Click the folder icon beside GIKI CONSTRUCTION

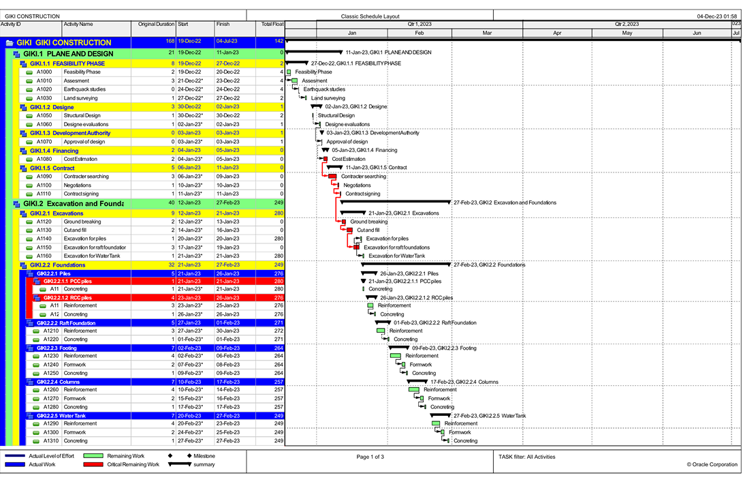(10, 42)
